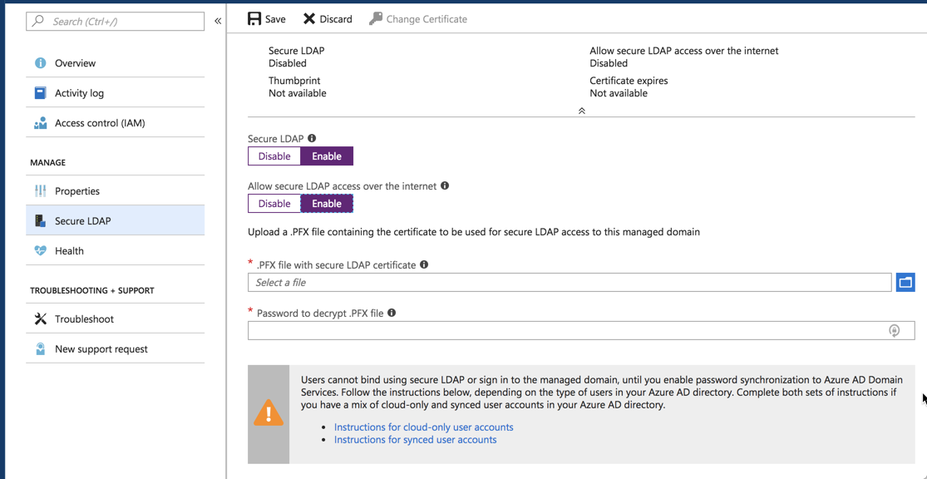Click the TROUBLESHOOTING + SUPPORT heading
Screen dimensions: 927x479
tap(92, 290)
